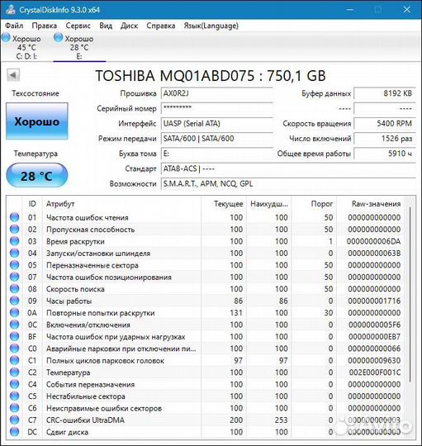The height and width of the screenshot is (446, 422).
Task: Click status icon for Запуски/остановки шпинделя
Action: point(15,254)
